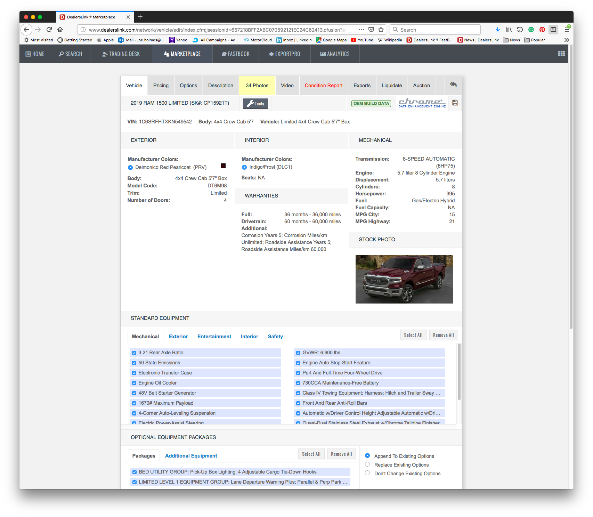Uncheck Engine Auto Stop-Start Feature
Viewport: 593px width, 517px height.
click(298, 363)
